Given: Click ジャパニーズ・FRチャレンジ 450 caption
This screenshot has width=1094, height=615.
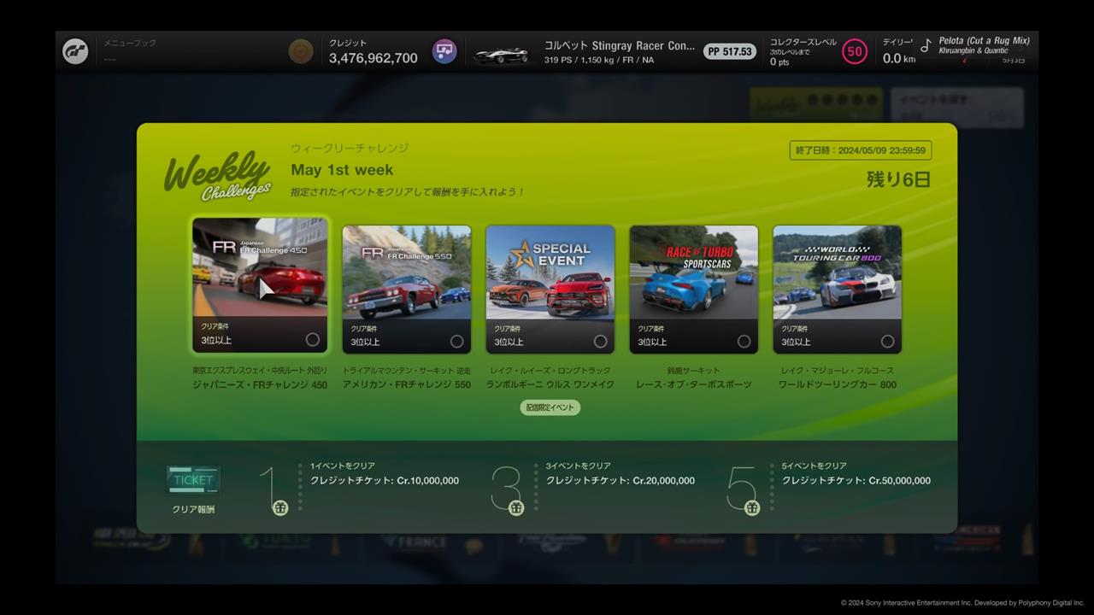Looking at the screenshot, I should 260,385.
